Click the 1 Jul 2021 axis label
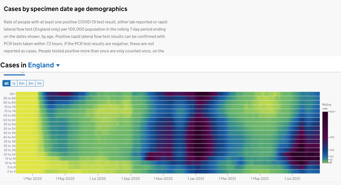 292,179
